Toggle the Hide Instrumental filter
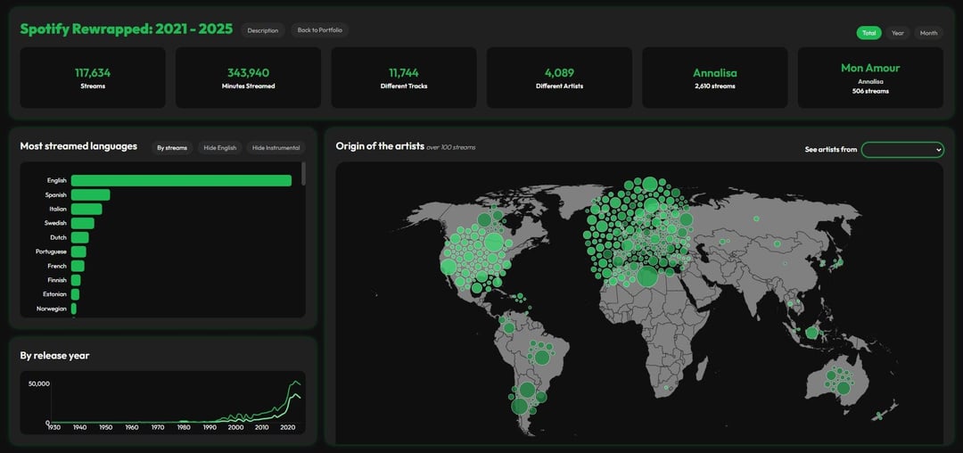963x453 pixels. click(x=276, y=148)
